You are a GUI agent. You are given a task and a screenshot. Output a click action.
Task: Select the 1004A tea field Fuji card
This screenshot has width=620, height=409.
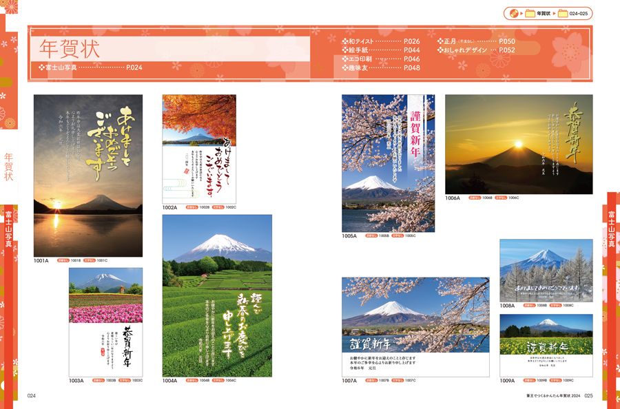[217, 295]
